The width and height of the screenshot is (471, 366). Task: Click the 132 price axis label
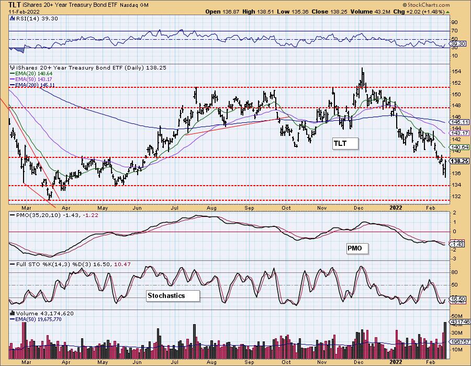pyautogui.click(x=456, y=197)
